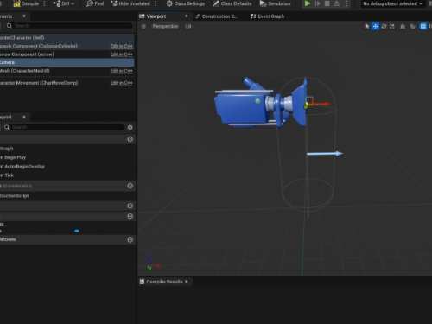This screenshot has width=432, height=324.
Task: Select Mesh (CharacterMesh0) component row
Action: 67,71
